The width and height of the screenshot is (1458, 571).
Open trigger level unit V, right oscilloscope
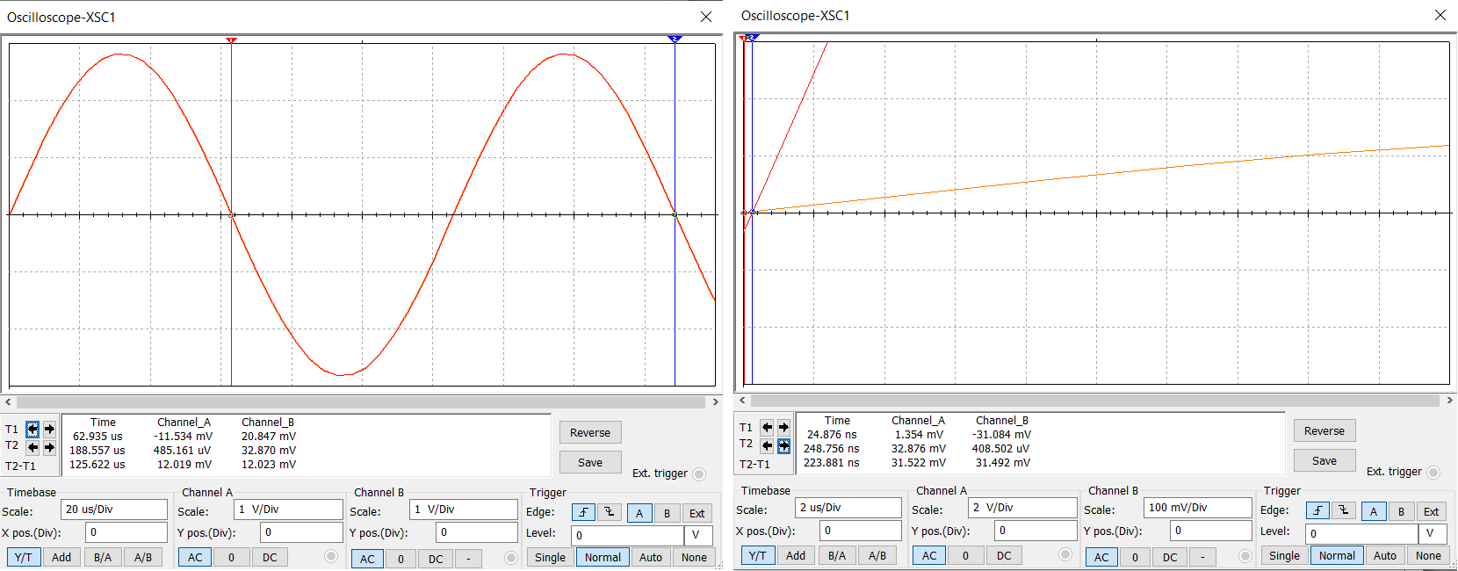(x=1433, y=533)
